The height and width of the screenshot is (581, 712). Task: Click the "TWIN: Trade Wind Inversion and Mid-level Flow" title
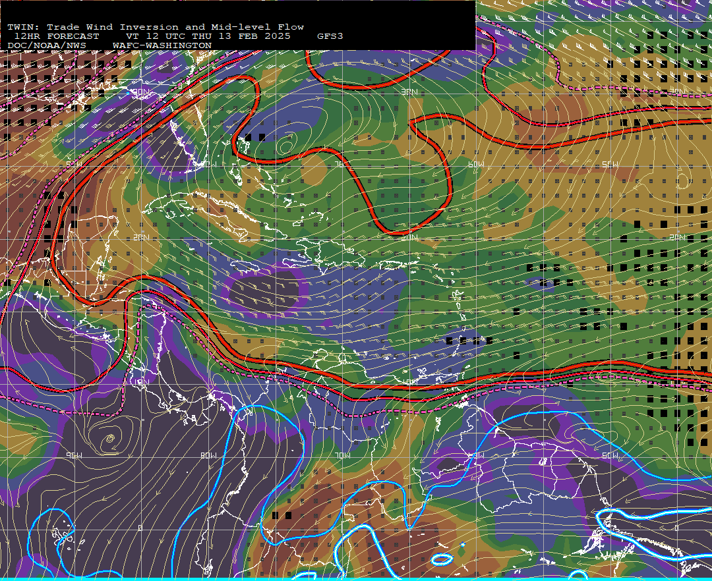click(156, 27)
